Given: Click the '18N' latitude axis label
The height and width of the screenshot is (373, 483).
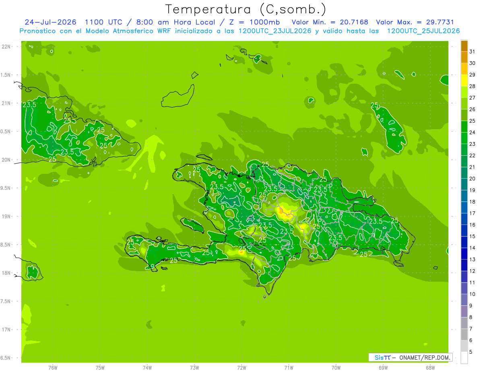Looking at the screenshot, I should point(6,273).
